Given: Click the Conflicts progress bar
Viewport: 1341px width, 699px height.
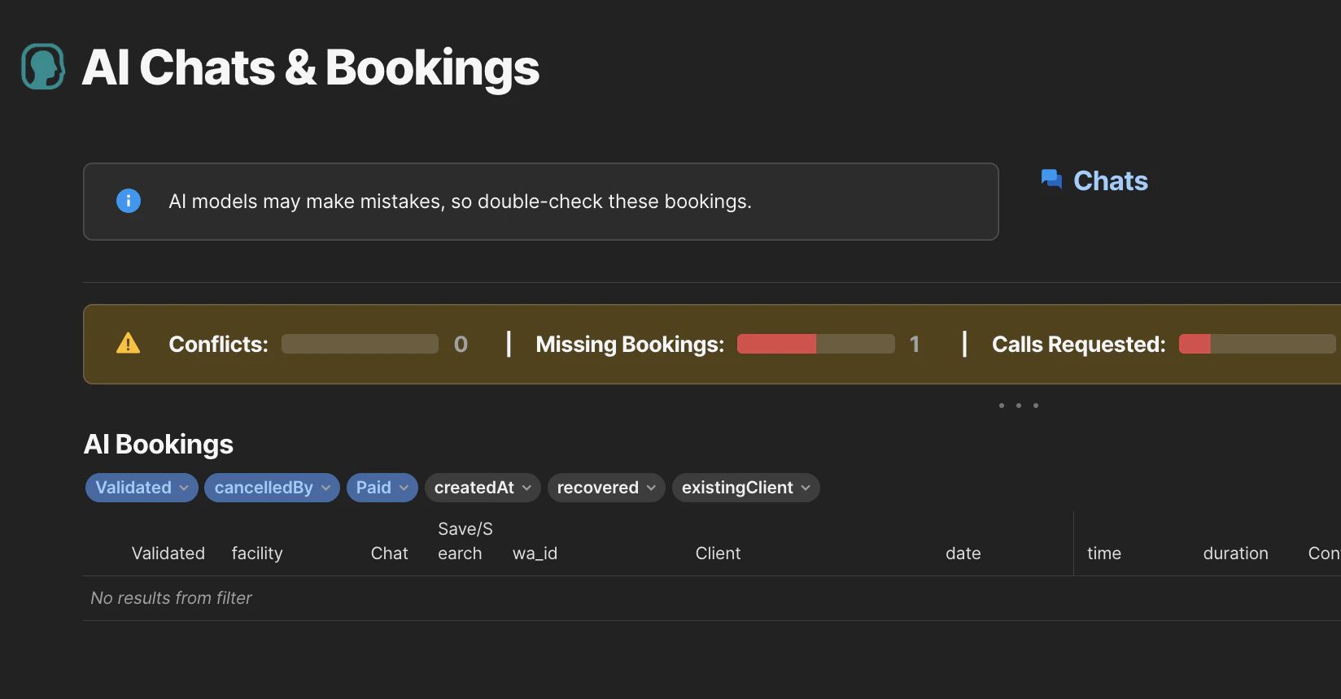Looking at the screenshot, I should (x=360, y=344).
